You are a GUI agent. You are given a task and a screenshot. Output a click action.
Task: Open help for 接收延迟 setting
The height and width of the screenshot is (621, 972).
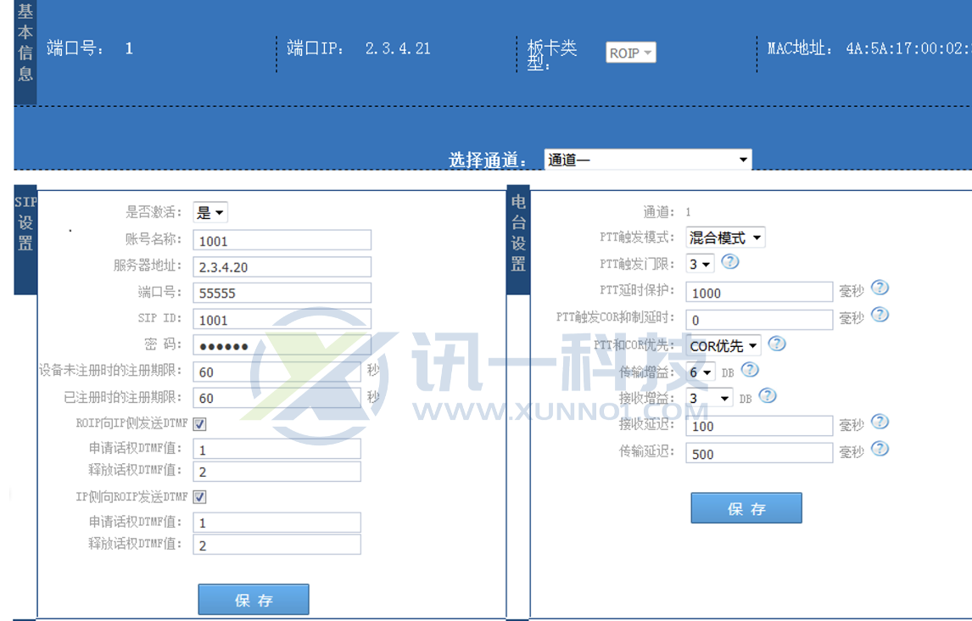tap(880, 422)
